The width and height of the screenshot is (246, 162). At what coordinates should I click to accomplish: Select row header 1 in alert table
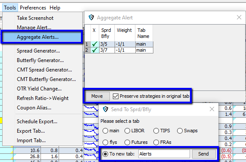(88, 44)
